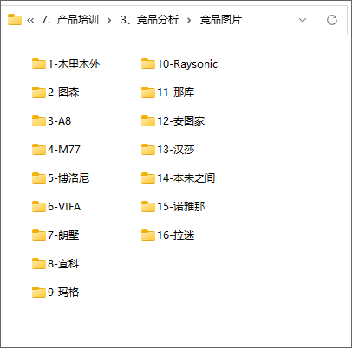Click the 竞品图片 breadcrumb segment
The height and width of the screenshot is (348, 352).
221,20
